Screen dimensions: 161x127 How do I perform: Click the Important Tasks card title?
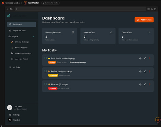pos(89,32)
